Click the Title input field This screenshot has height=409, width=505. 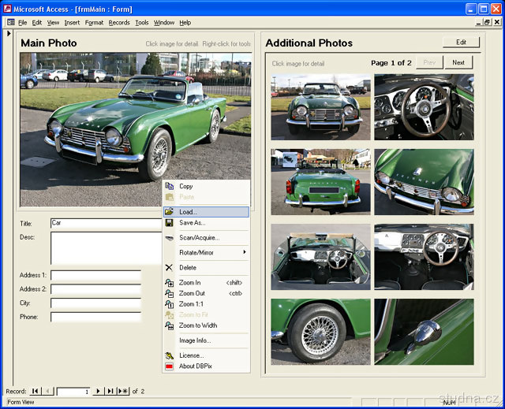[x=106, y=223]
